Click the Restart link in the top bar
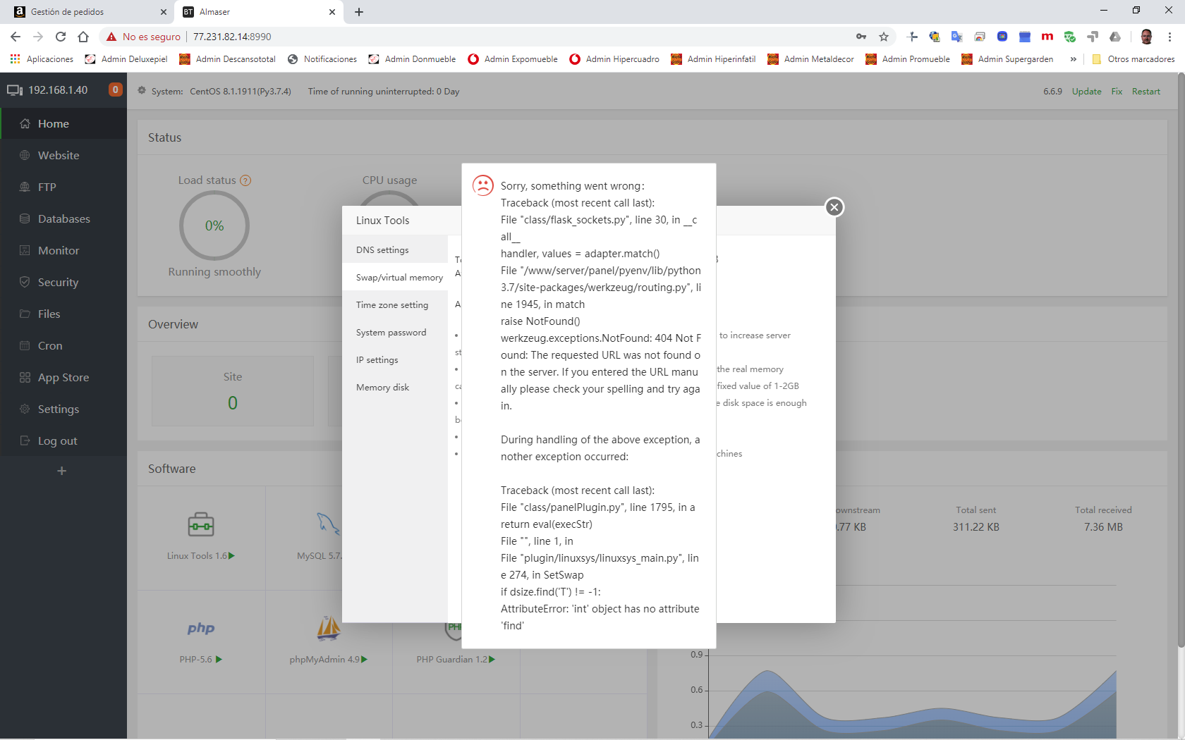Screen dimensions: 1185x740 (1146, 92)
